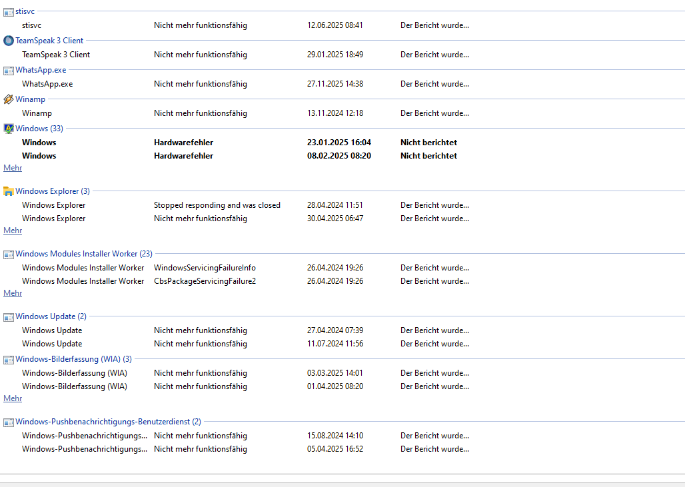Select the TeamSpeak 3 Client group header
This screenshot has width=685, height=487.
[x=49, y=41]
